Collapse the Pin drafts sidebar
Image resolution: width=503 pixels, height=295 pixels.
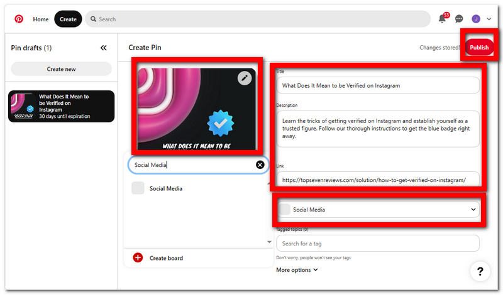click(x=104, y=48)
